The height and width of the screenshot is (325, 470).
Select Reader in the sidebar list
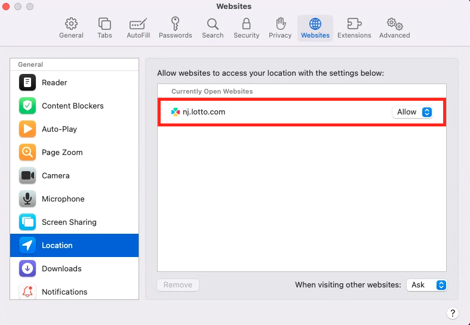tap(74, 82)
